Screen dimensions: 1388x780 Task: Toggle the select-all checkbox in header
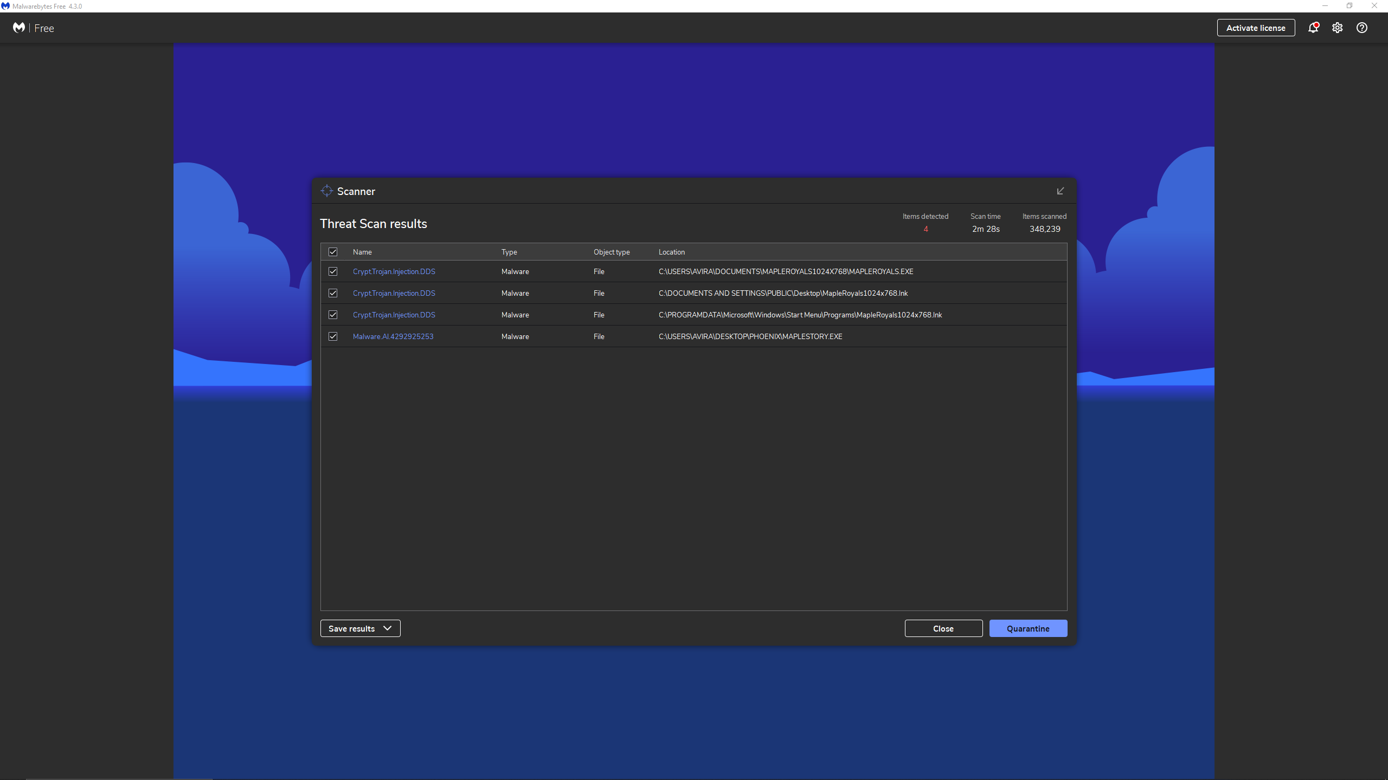333,252
